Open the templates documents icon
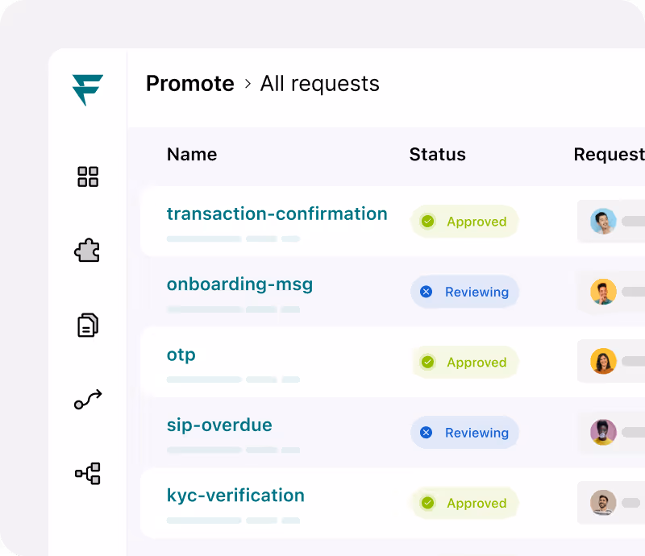This screenshot has height=556, width=645. [x=88, y=325]
